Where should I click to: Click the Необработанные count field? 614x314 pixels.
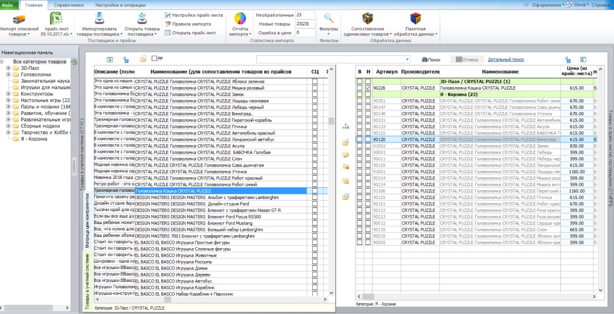(x=305, y=15)
